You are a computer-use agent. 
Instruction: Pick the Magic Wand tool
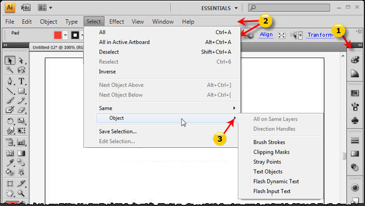click(10, 70)
